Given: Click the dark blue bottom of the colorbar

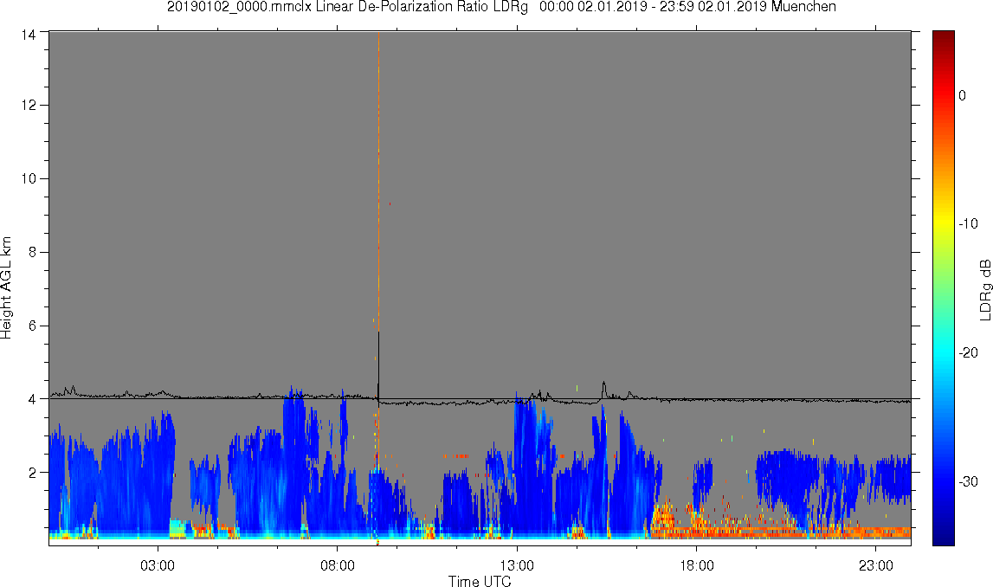Looking at the screenshot, I should pos(943,539).
